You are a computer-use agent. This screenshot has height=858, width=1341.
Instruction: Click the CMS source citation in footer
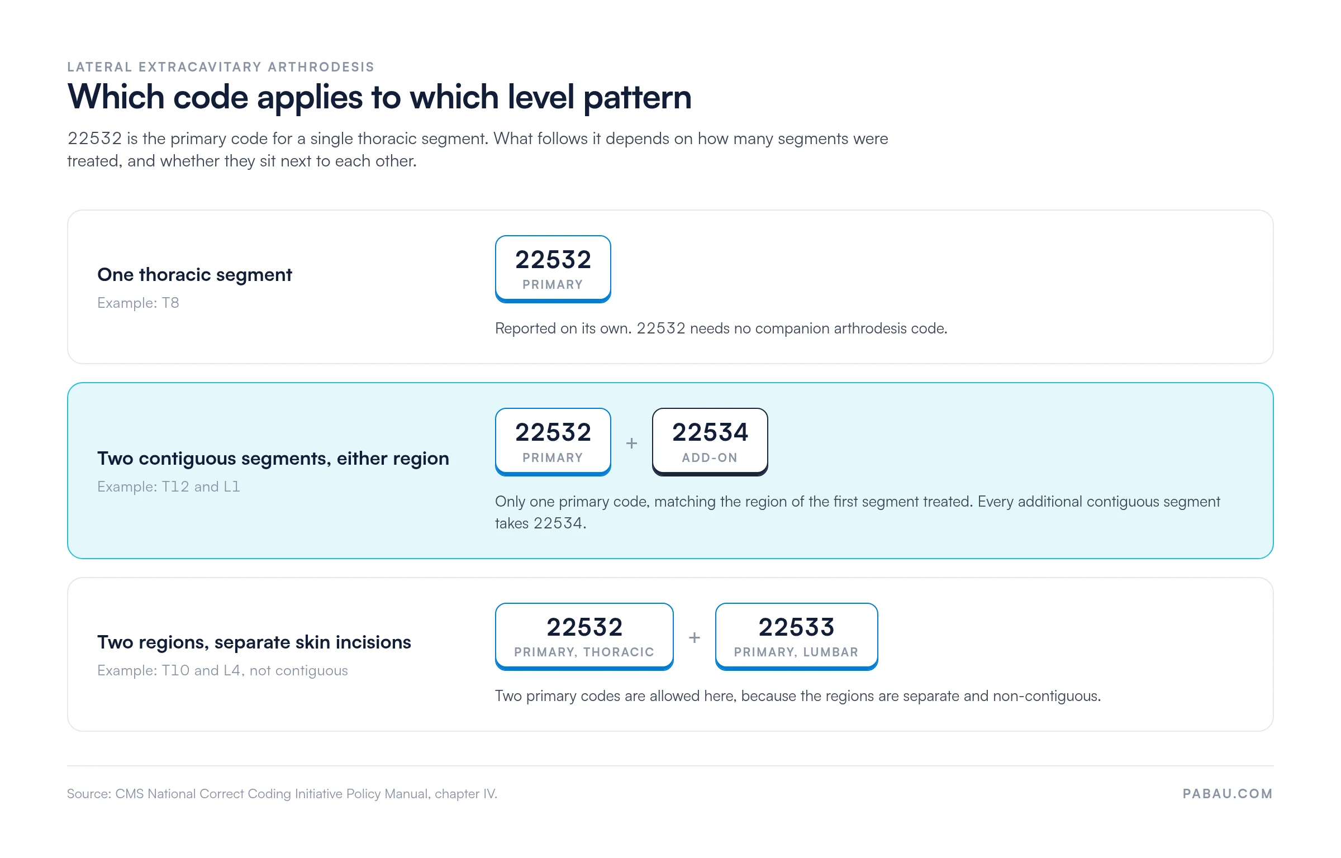[x=282, y=794]
